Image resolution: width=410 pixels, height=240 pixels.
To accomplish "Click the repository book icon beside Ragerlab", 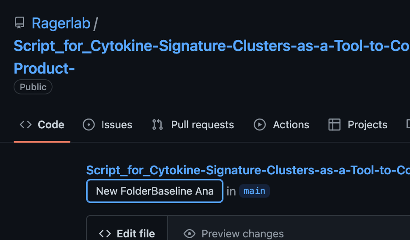I will pos(19,23).
